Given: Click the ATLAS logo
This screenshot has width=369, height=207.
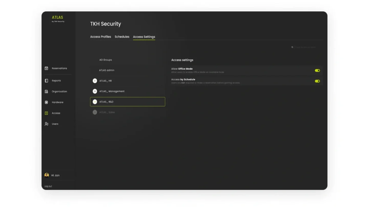Looking at the screenshot, I should [58, 19].
